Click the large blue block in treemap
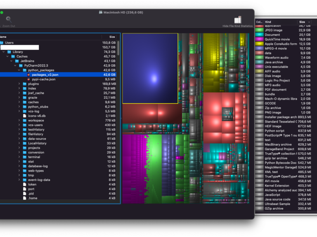Image resolution: width=317 pixels, height=237 pixels. 150,68
